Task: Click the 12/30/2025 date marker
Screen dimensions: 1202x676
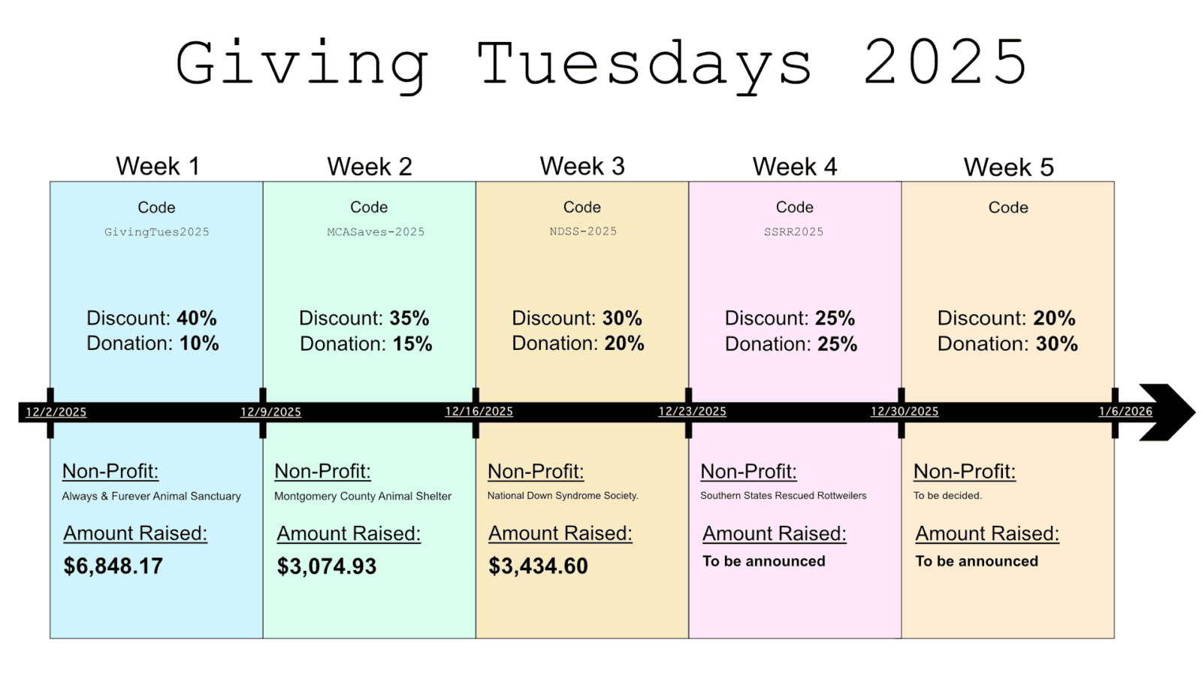Action: pos(905,412)
